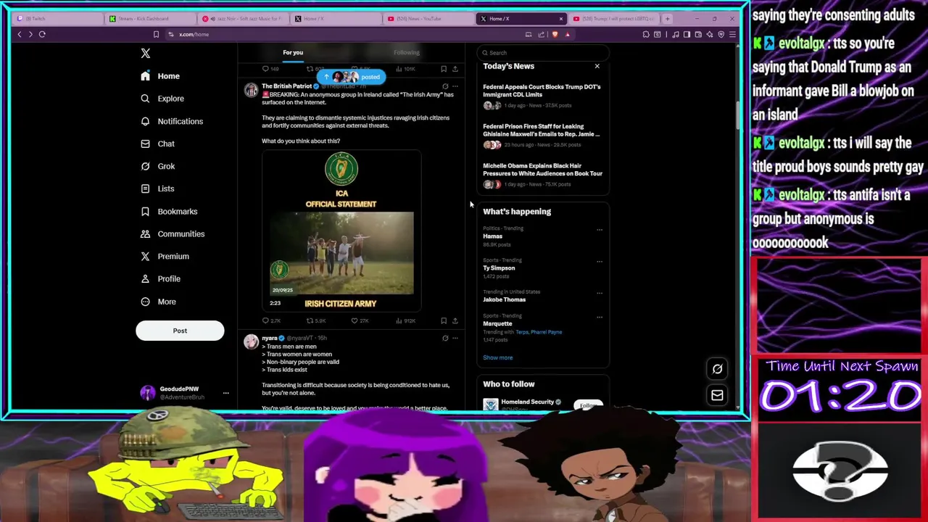The image size is (928, 522).
Task: Close the Today's News panel
Action: pyautogui.click(x=597, y=66)
